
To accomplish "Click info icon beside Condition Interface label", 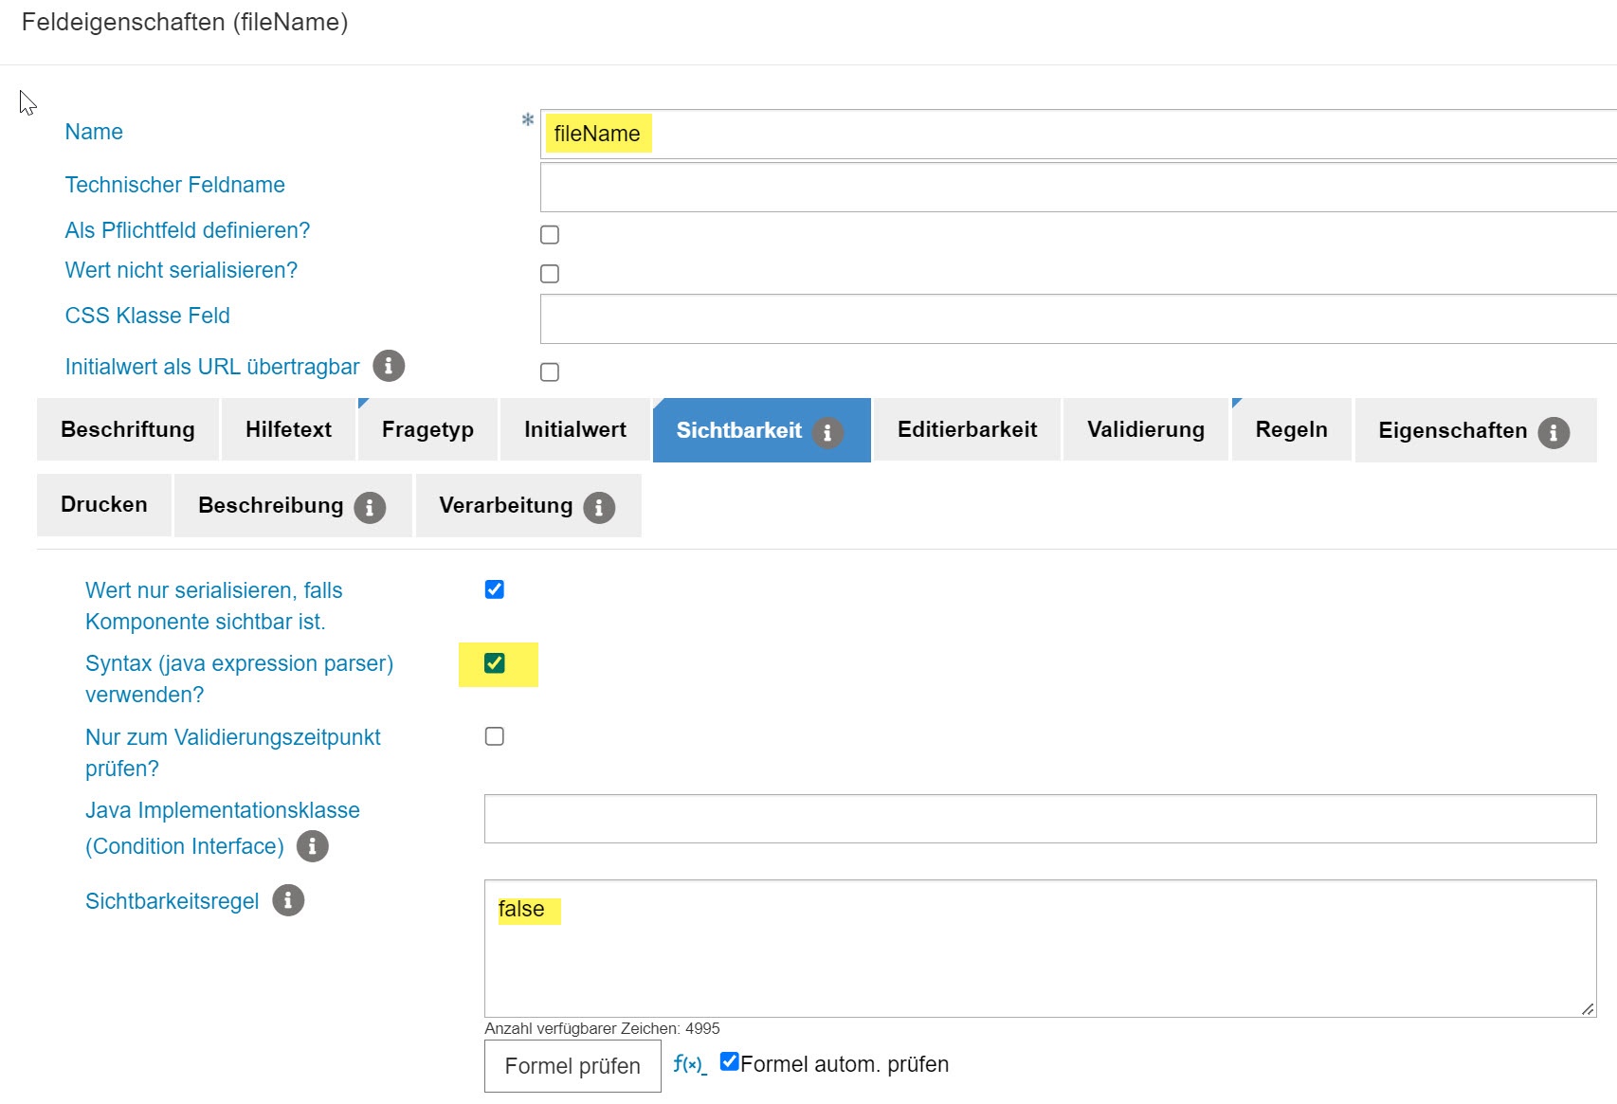I will (313, 846).
